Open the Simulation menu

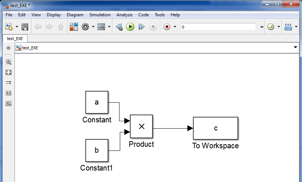pos(100,15)
